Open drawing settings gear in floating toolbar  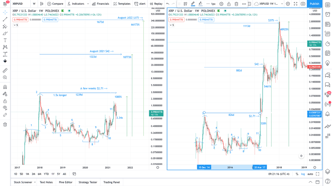tap(221, 4)
